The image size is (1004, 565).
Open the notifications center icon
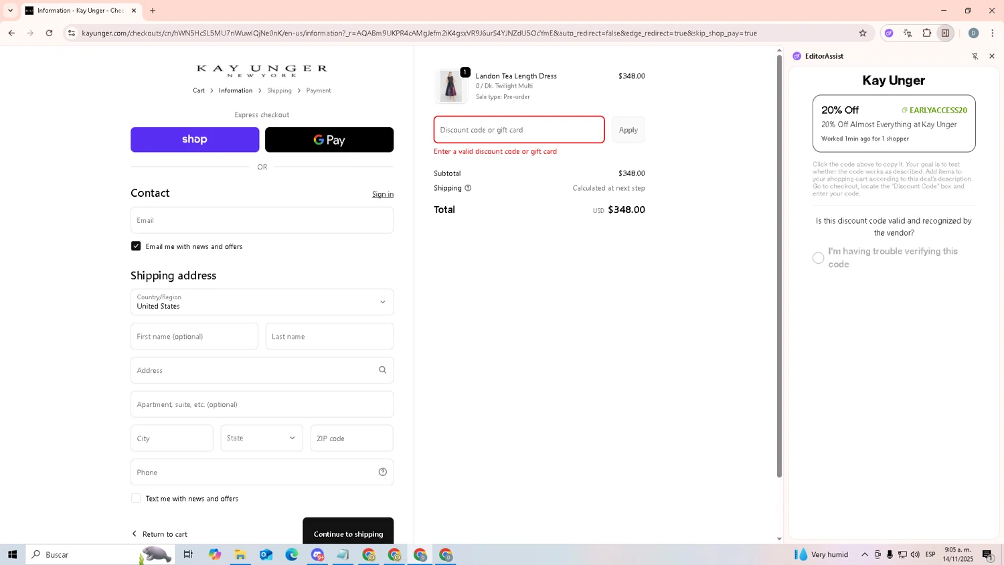988,554
